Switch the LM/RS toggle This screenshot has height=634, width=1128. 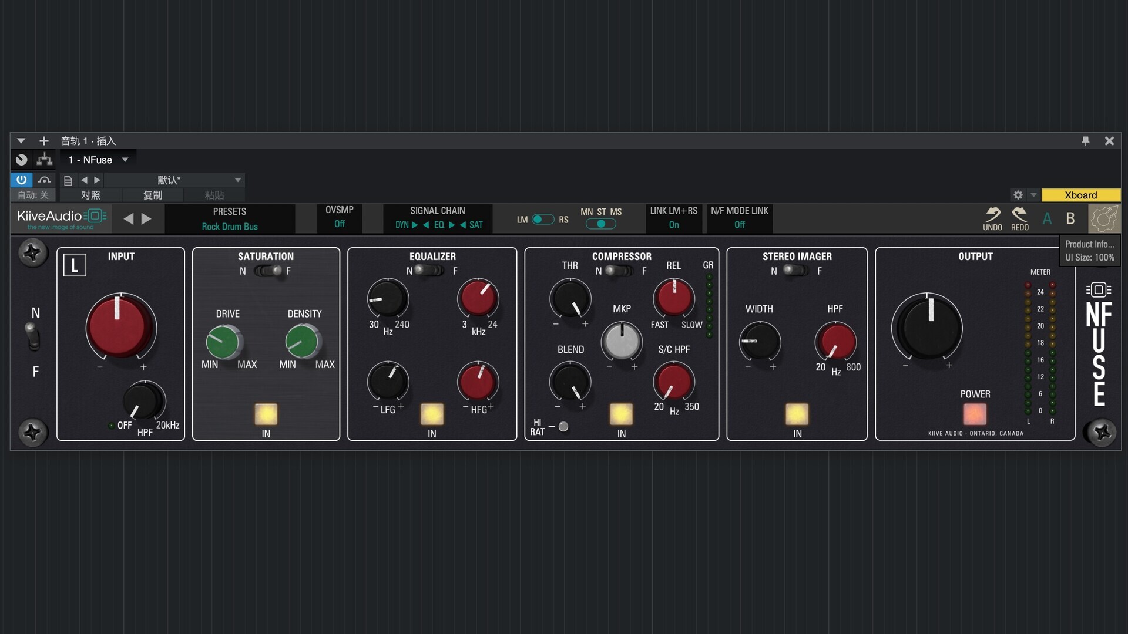coord(542,220)
